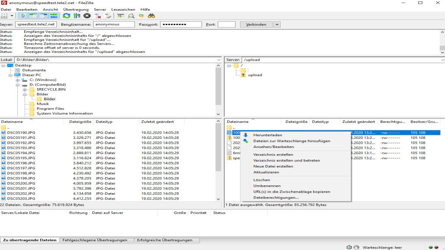Open the remote file search tool

click(x=152, y=16)
